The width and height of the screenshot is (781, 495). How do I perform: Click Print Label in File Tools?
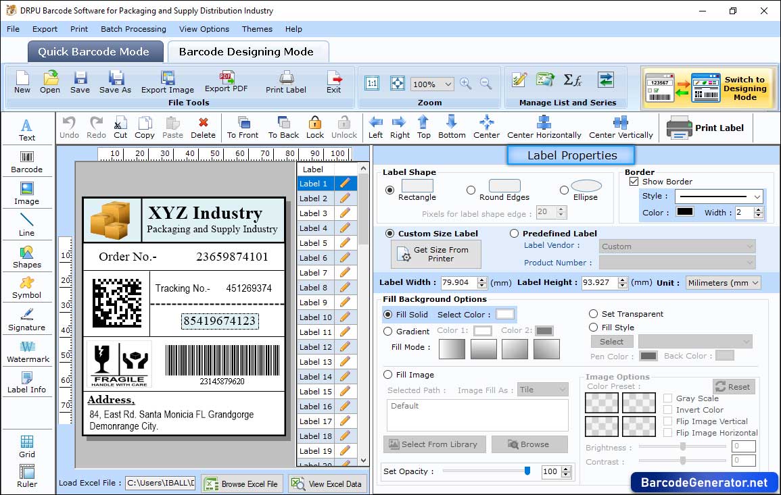[286, 82]
